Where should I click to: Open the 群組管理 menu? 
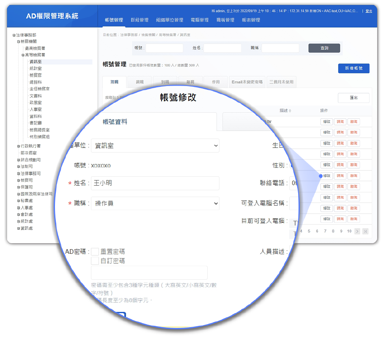point(140,20)
